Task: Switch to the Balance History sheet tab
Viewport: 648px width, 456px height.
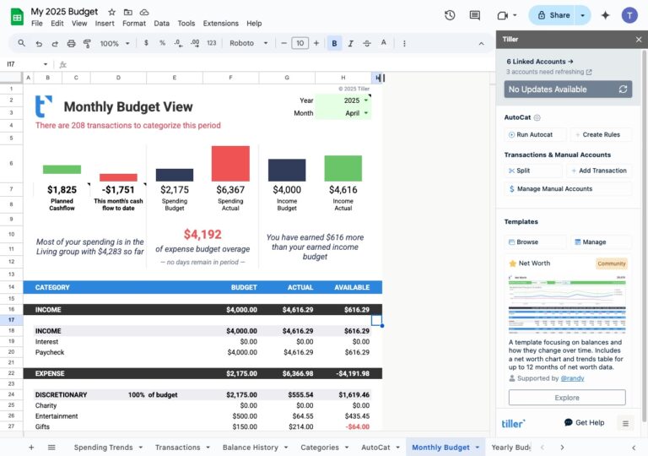Action: coord(250,448)
